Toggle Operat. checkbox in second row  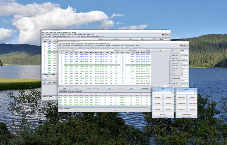(123, 56)
